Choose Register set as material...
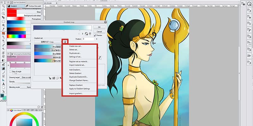253x126 pixels. (x=79, y=61)
